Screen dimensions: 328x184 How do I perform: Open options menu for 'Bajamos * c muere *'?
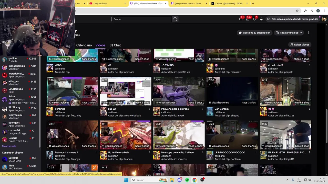[x=96, y=152]
